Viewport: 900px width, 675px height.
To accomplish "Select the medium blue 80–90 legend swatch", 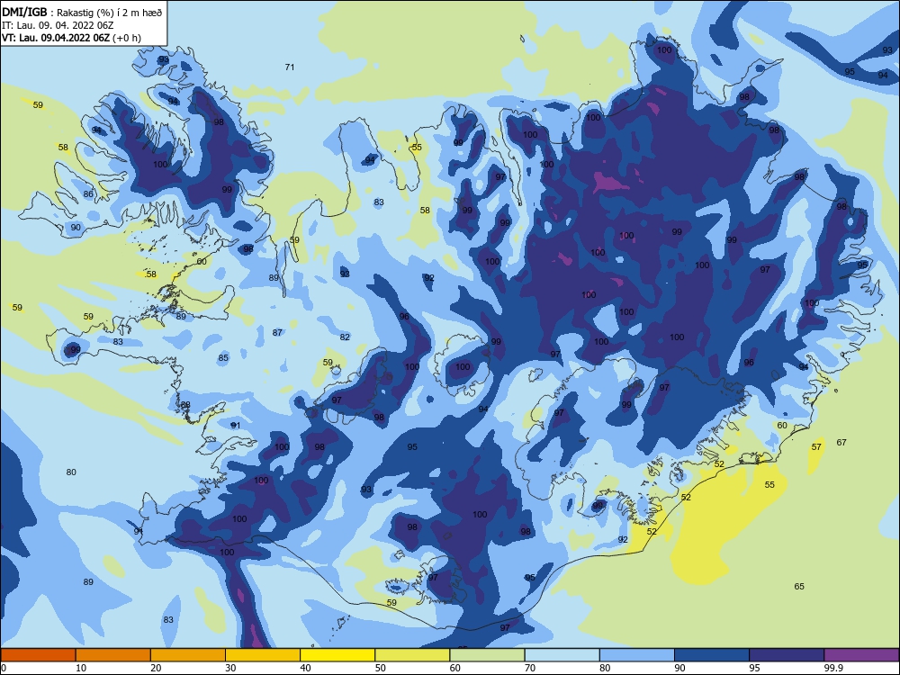I will (x=637, y=655).
